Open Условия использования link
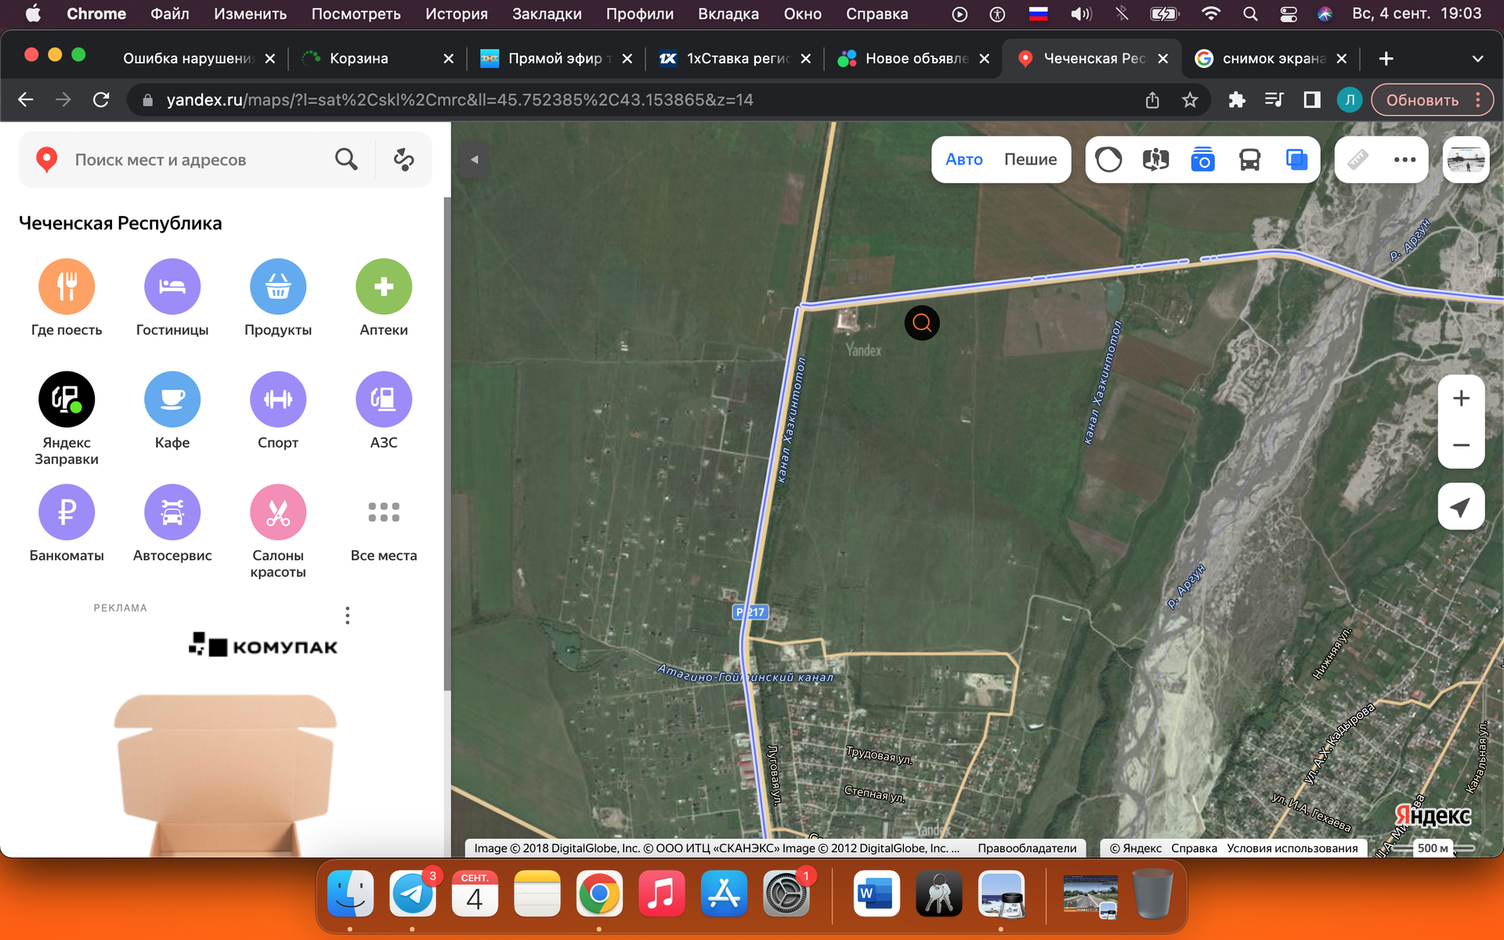 [x=1292, y=848]
